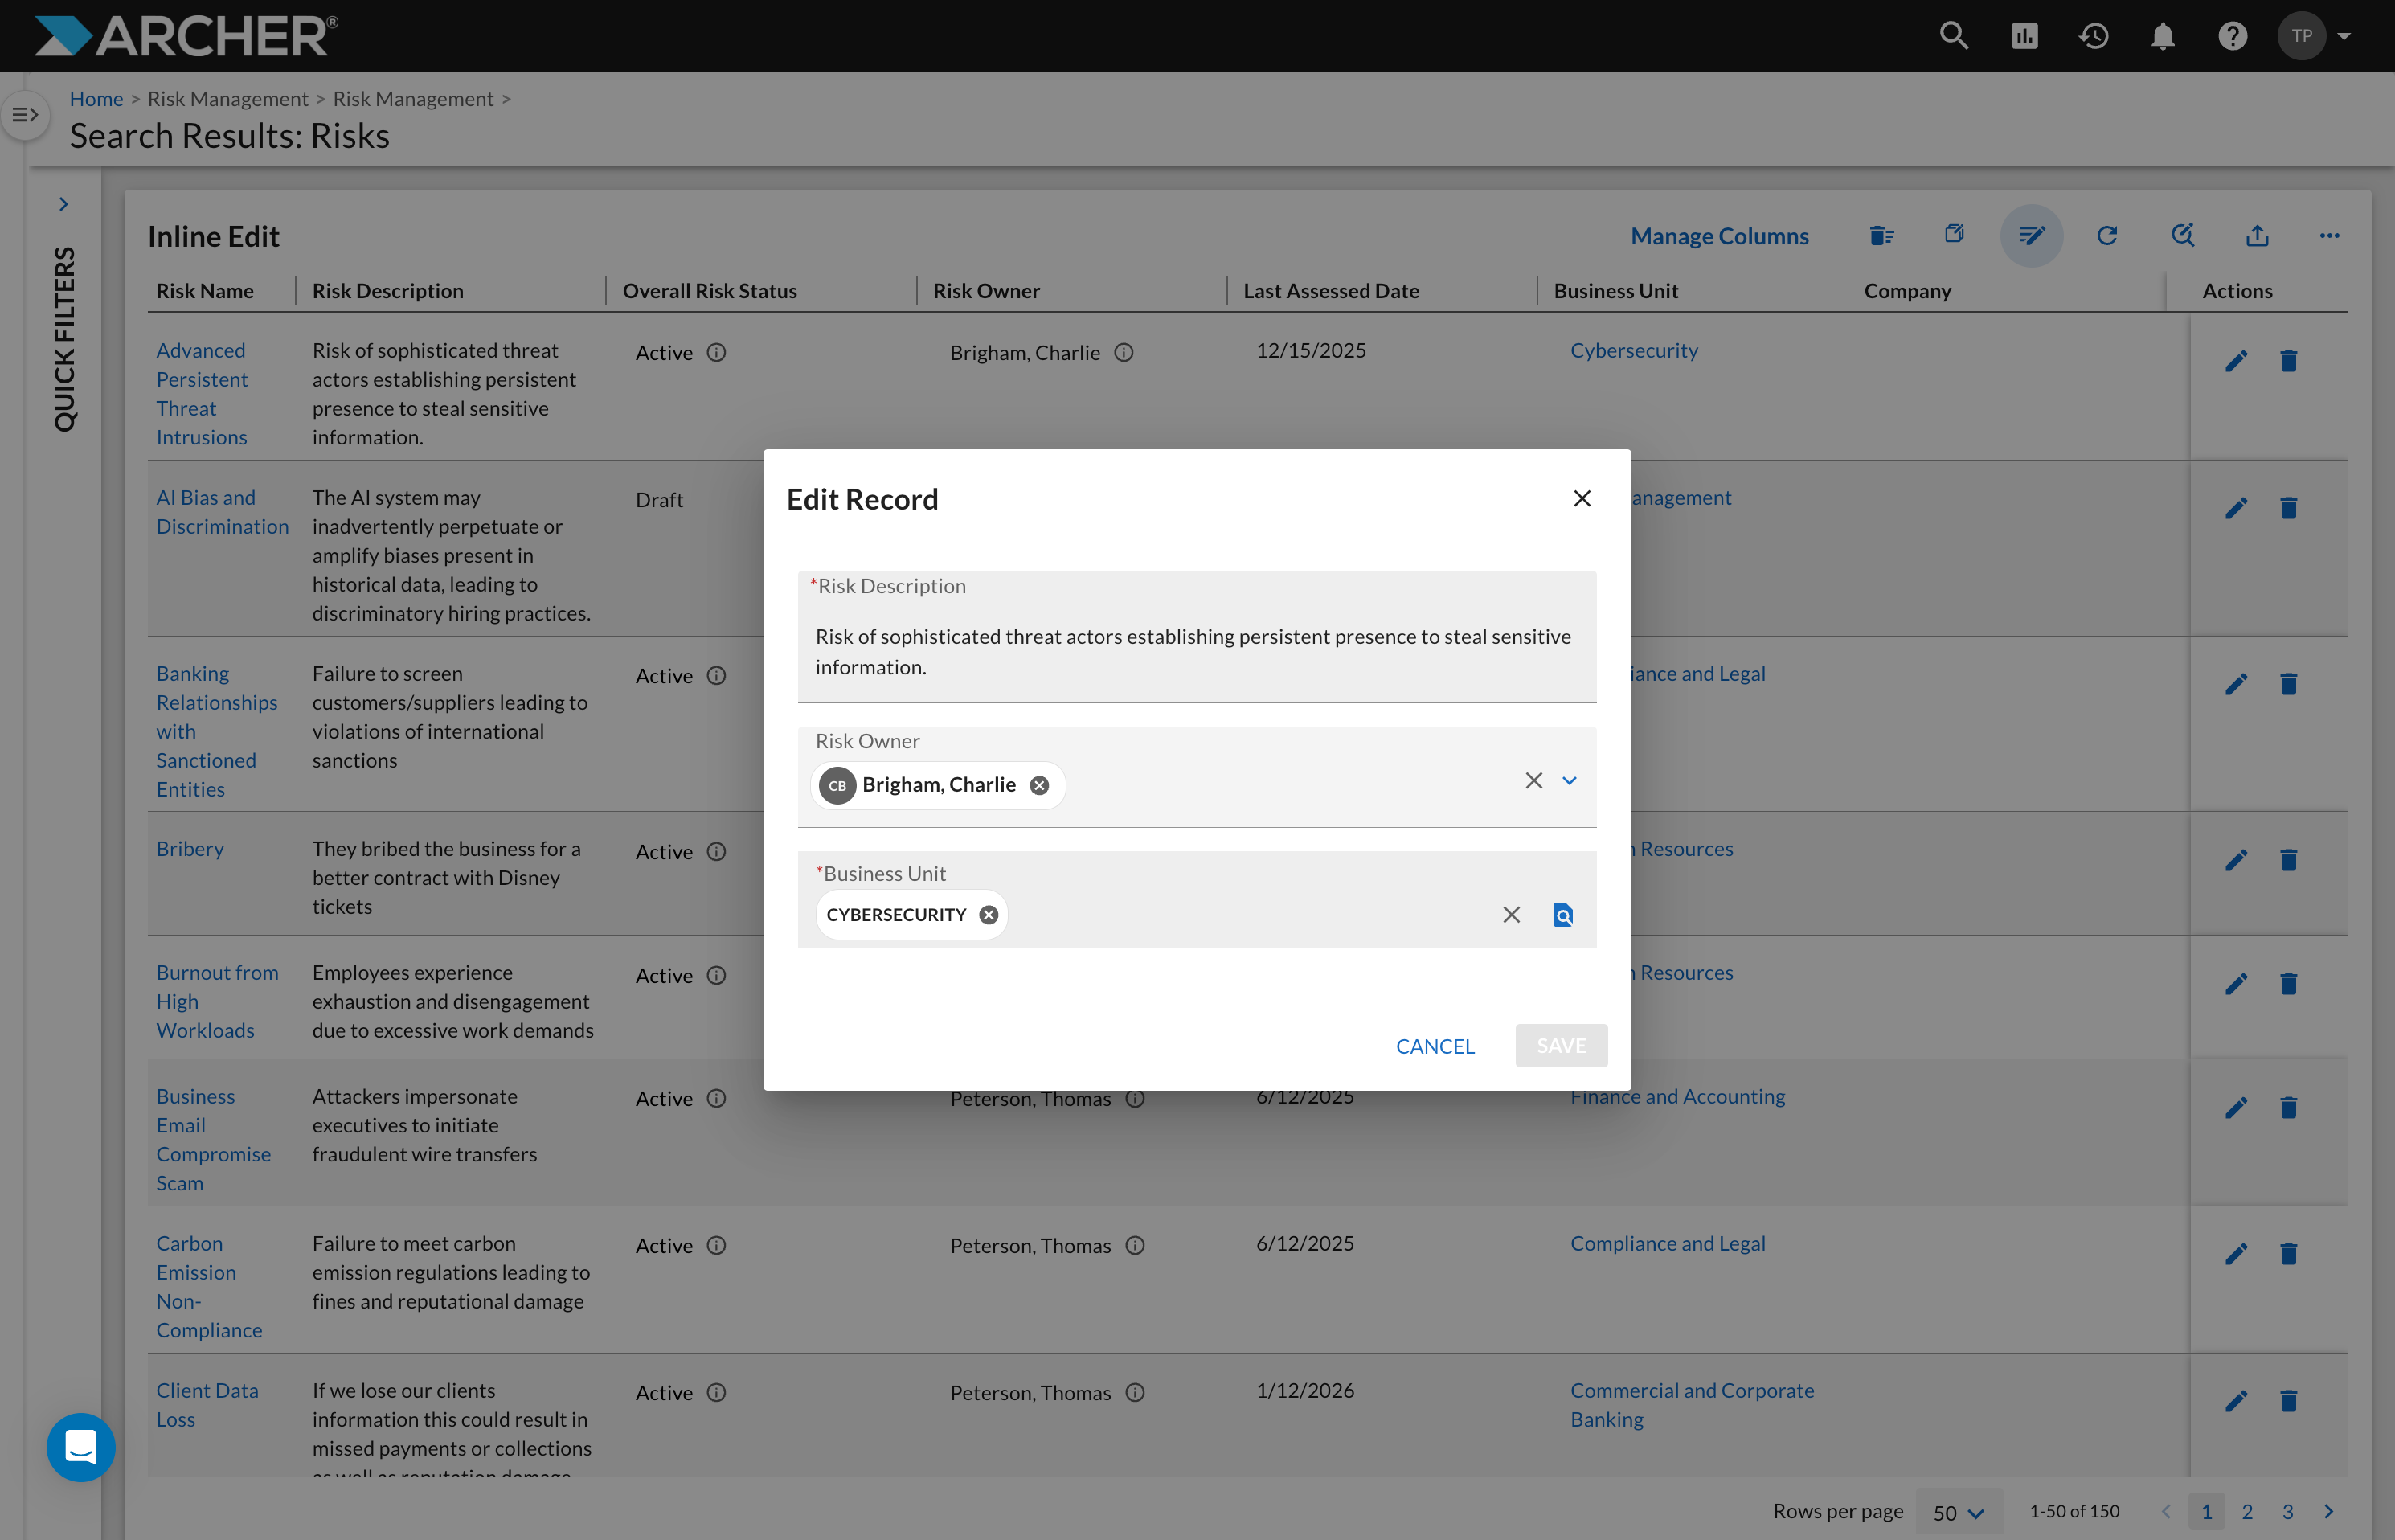Expand the Quick Filters panel chevron
2395x1540 pixels.
click(x=64, y=204)
